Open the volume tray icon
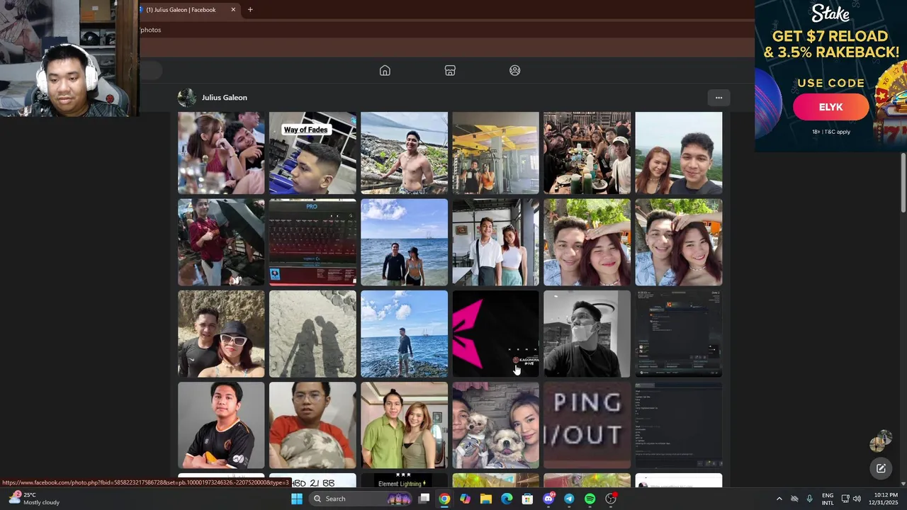The image size is (907, 510). 857,499
